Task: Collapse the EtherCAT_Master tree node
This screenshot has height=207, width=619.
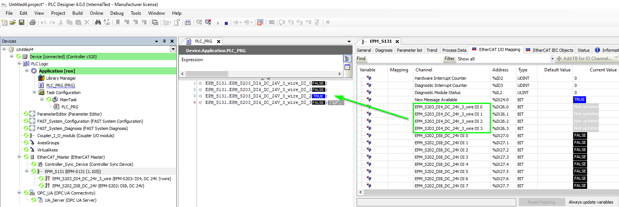Action: click(x=19, y=157)
